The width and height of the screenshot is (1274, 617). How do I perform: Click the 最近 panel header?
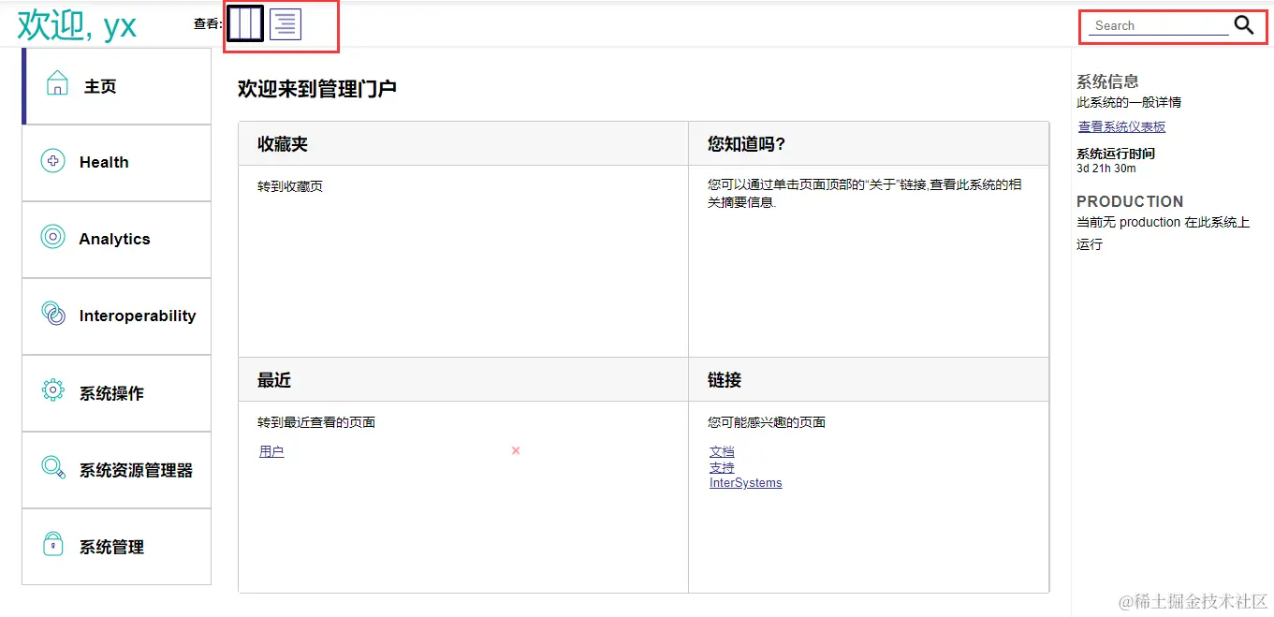(x=463, y=380)
